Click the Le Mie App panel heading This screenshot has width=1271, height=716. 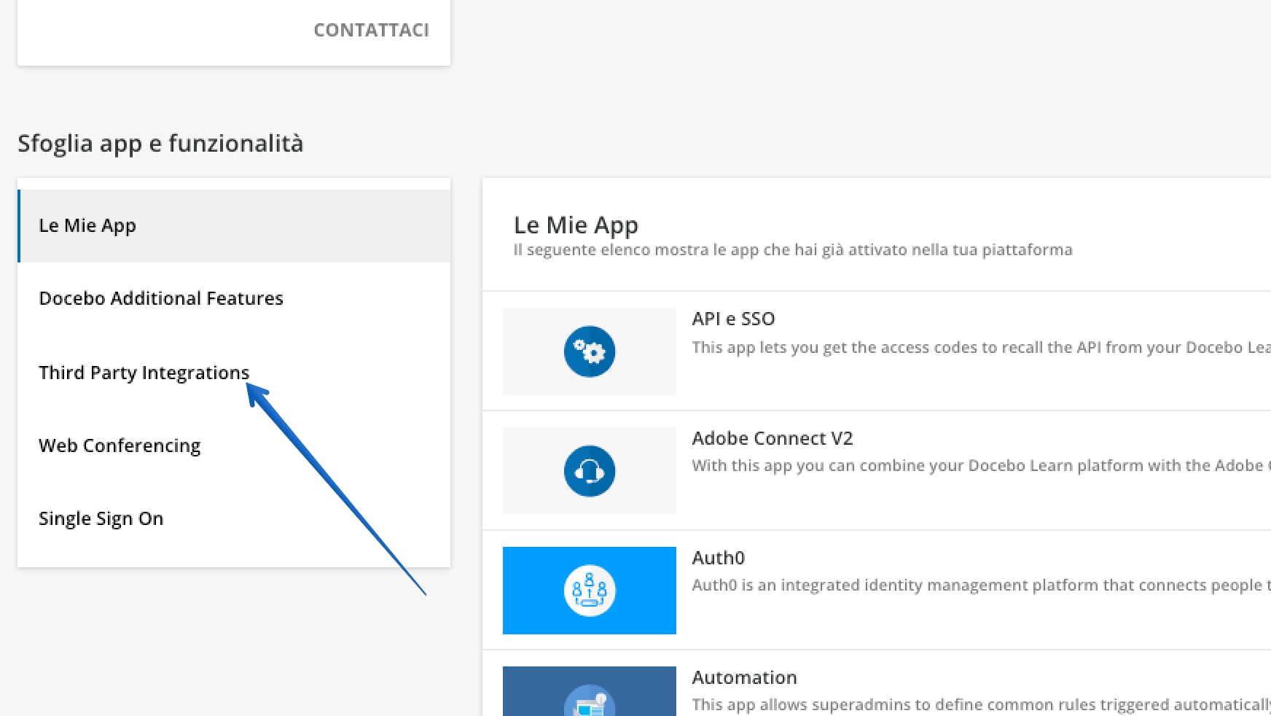click(x=576, y=225)
